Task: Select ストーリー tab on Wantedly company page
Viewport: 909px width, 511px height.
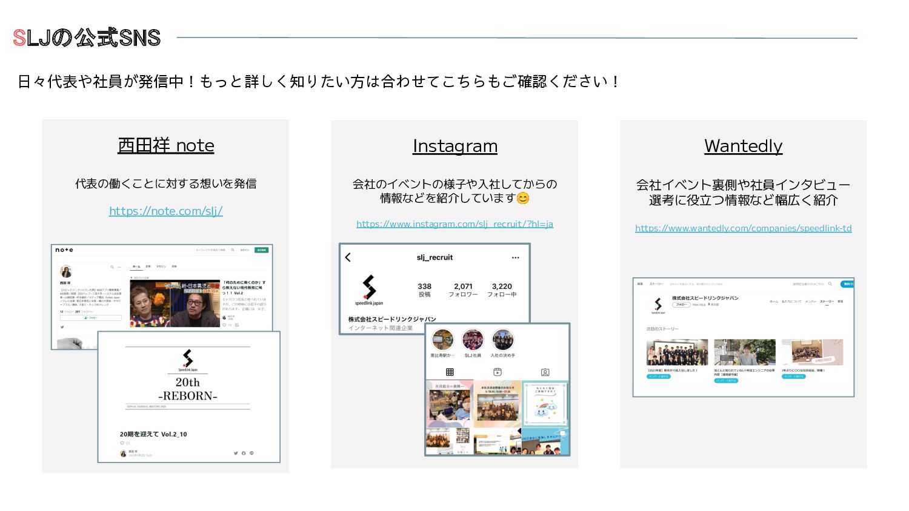Action: point(827,302)
